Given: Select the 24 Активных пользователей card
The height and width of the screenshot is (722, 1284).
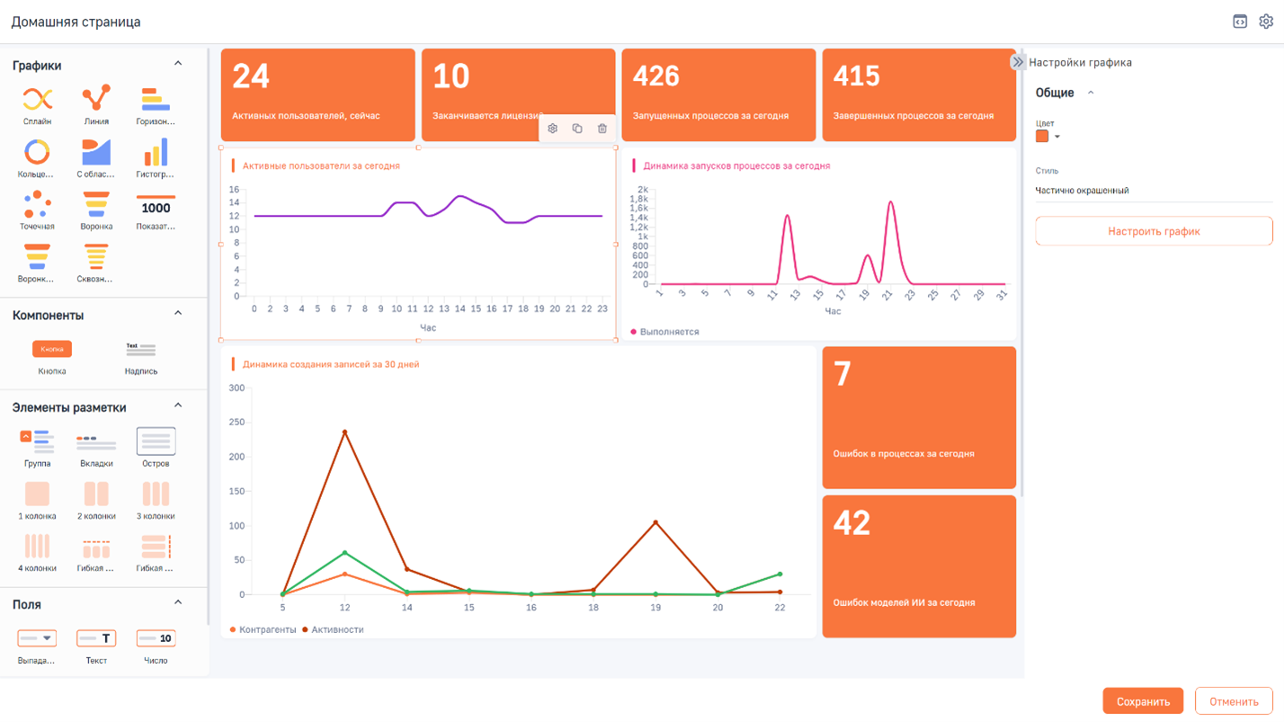Looking at the screenshot, I should point(318,94).
